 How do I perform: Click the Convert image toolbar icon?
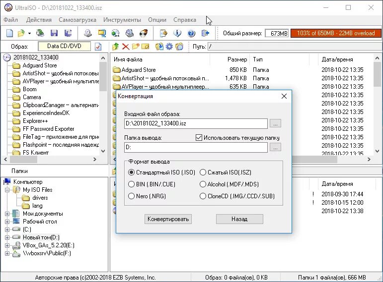116,33
